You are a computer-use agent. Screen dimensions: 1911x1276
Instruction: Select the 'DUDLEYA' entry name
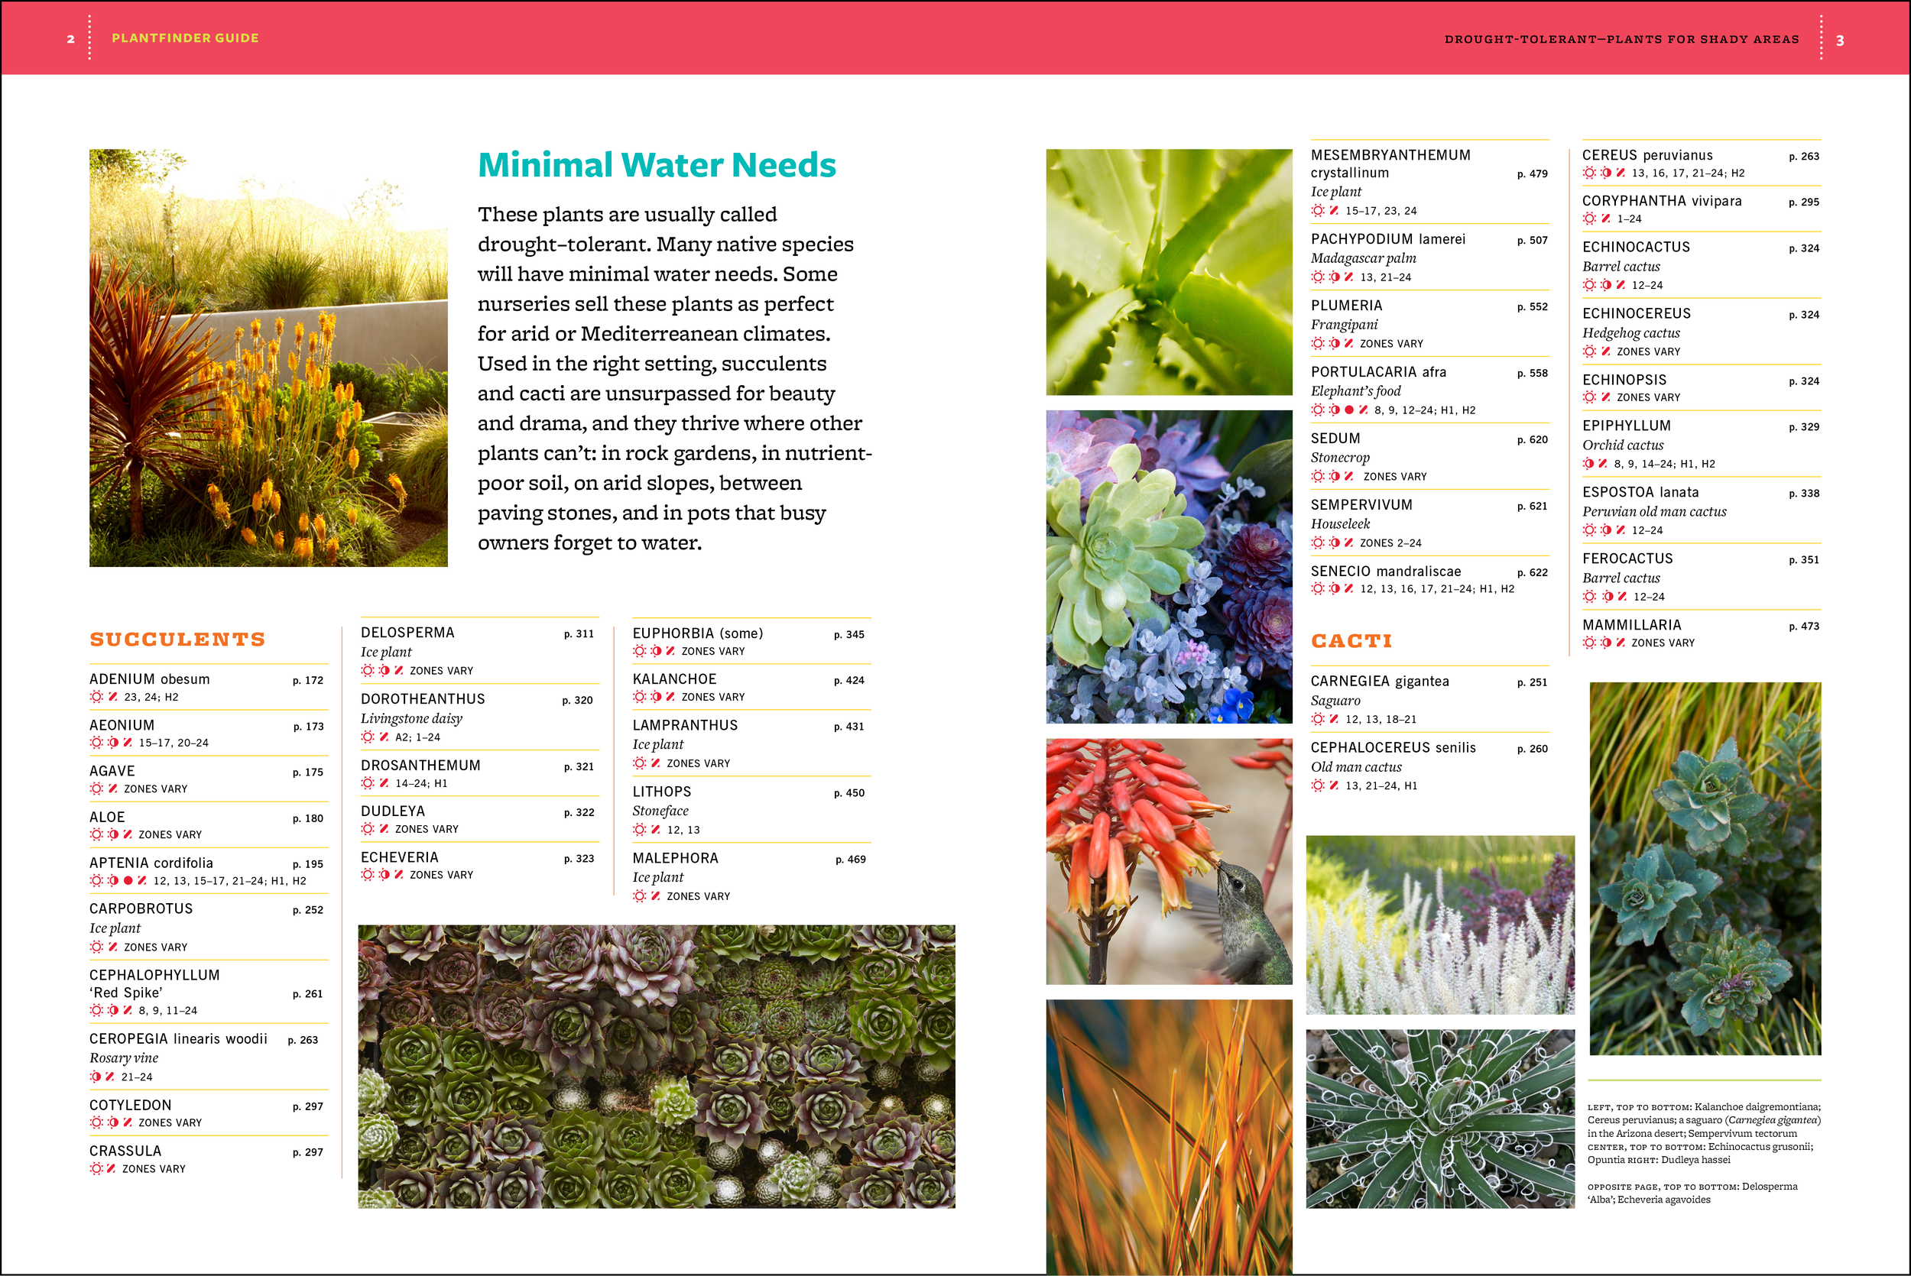pos(393,811)
